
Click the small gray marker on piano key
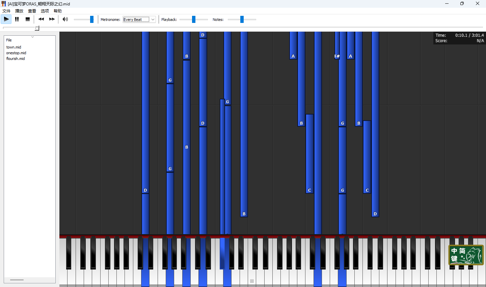coord(252,281)
